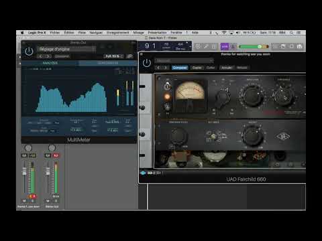Open the MultiMeter preset menu 'Réglage d'origine'
322x241 pixels.
[67, 49]
